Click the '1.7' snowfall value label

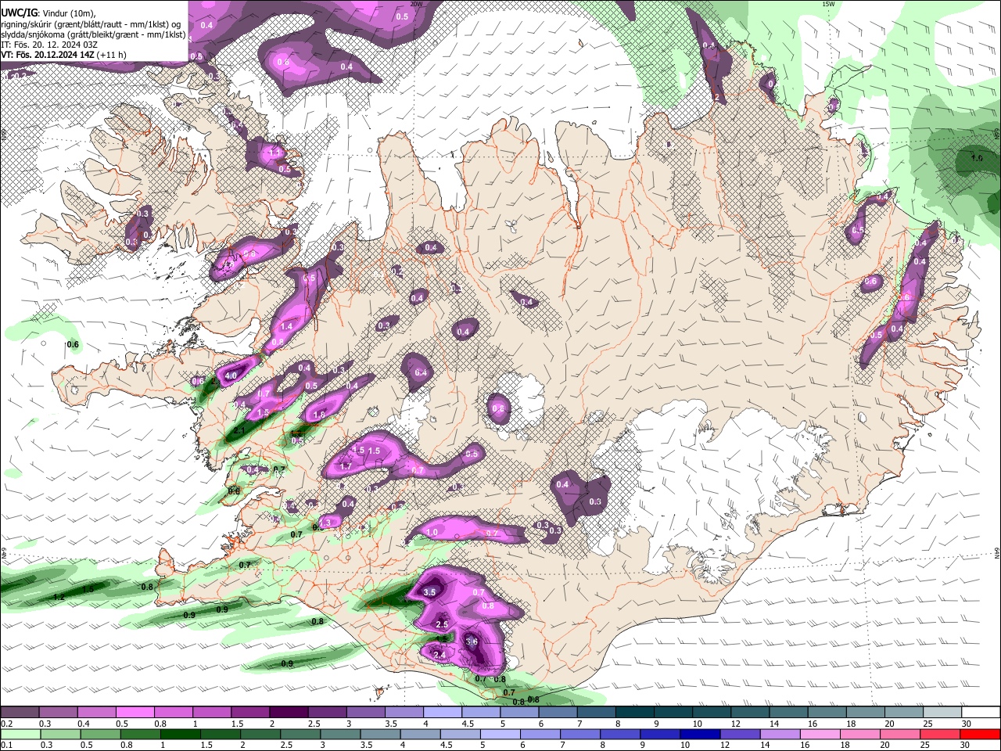pos(346,466)
